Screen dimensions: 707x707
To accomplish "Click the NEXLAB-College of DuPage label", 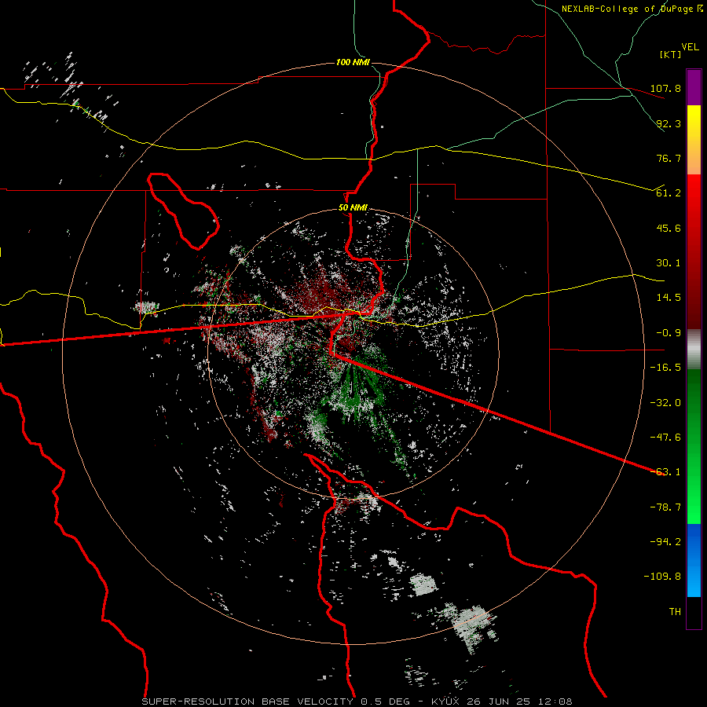I will [632, 9].
